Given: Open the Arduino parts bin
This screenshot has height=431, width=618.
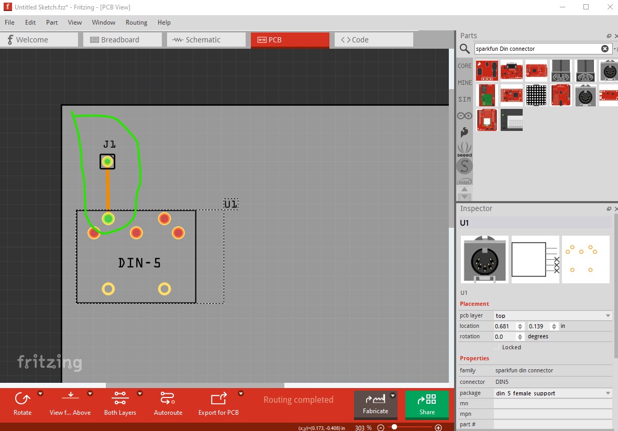Looking at the screenshot, I should pyautogui.click(x=465, y=116).
